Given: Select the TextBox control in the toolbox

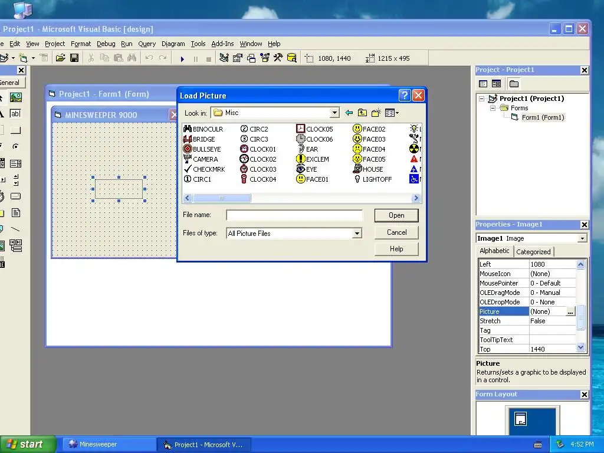Looking at the screenshot, I should (x=16, y=114).
